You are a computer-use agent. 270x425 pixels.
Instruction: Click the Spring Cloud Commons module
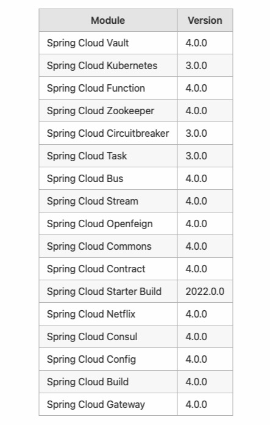(108, 246)
